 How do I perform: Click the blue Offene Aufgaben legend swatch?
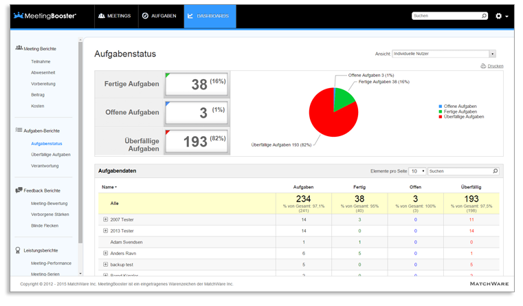pos(441,107)
